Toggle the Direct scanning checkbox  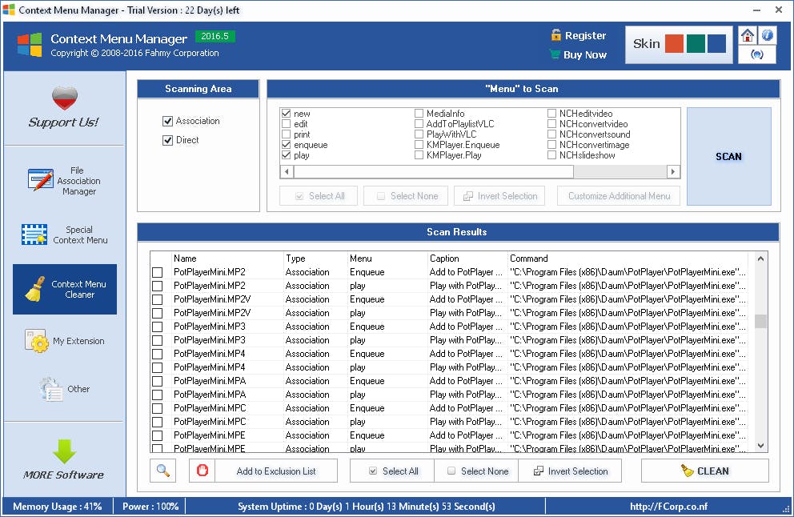point(167,140)
